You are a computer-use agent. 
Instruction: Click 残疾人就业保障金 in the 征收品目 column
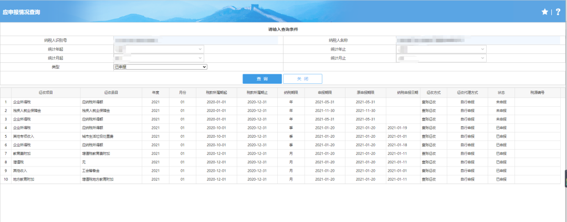click(x=96, y=110)
